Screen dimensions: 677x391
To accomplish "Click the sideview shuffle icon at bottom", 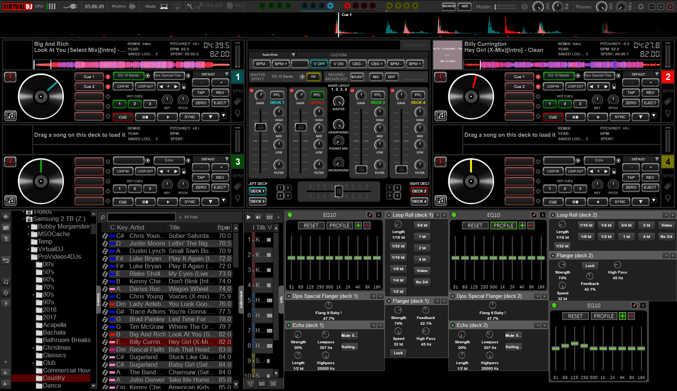I will pyautogui.click(x=273, y=384).
